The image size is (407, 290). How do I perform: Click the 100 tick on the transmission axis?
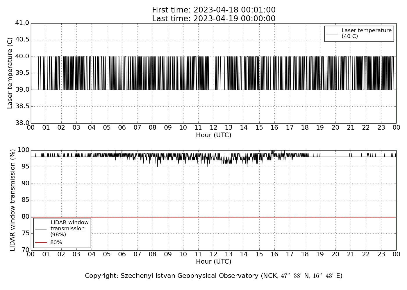(x=24, y=150)
